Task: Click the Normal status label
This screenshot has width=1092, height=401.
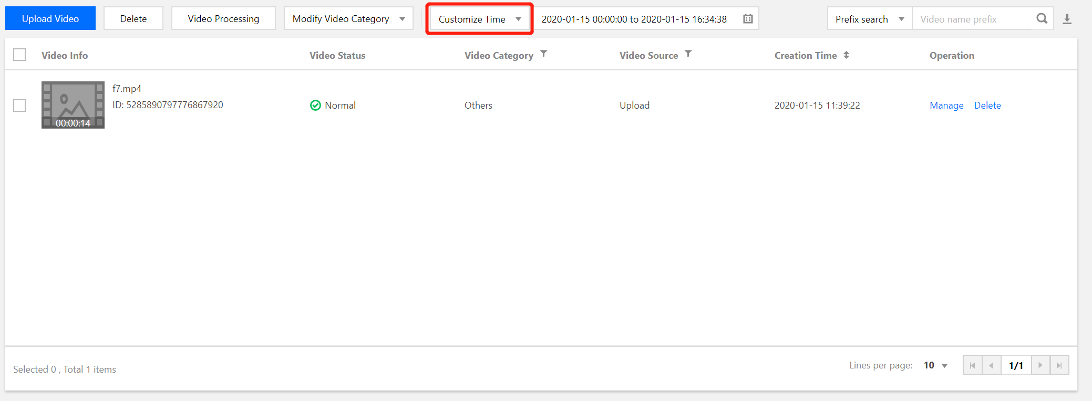Action: coord(340,105)
